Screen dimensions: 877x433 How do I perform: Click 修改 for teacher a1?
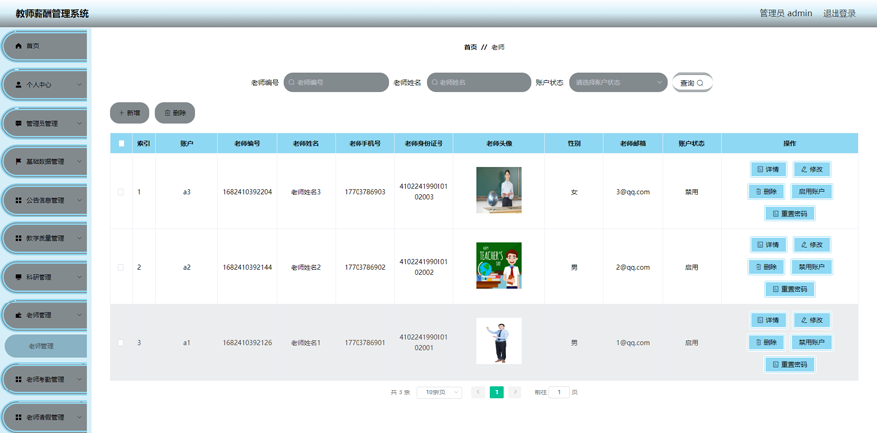(812, 320)
